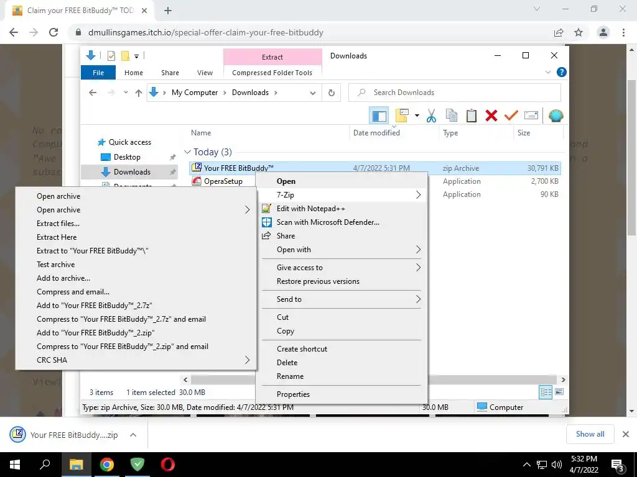Go up one folder with the up arrow
This screenshot has height=477, width=637.
139,93
